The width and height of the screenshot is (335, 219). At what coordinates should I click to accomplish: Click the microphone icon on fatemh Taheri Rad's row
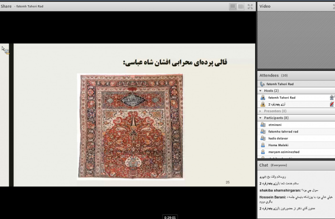(x=331, y=97)
